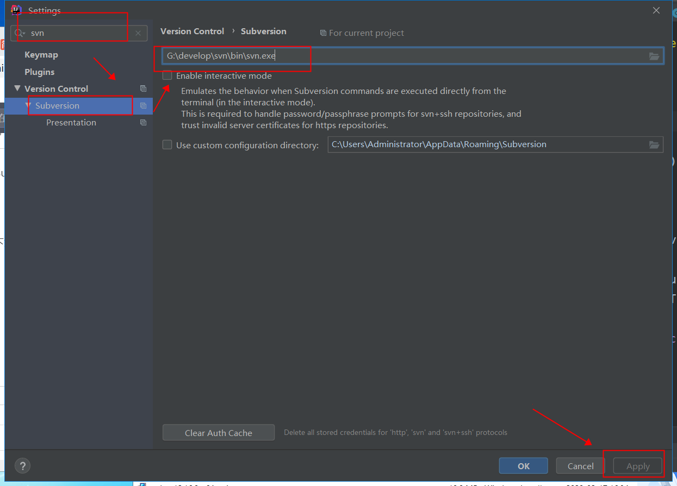Select the Subversion settings entry

[x=57, y=105]
